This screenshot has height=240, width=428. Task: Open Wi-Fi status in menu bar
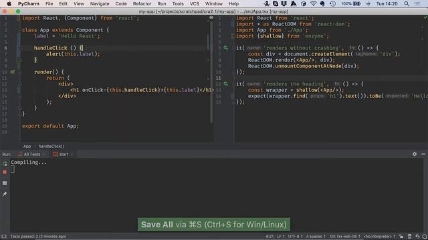313,4
